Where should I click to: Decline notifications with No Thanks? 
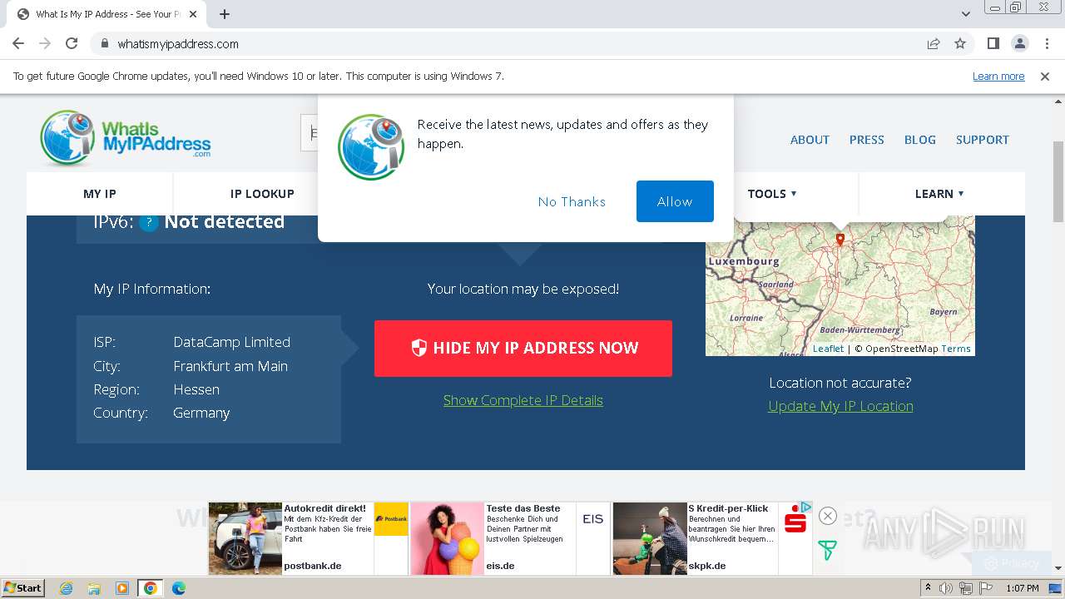(572, 201)
